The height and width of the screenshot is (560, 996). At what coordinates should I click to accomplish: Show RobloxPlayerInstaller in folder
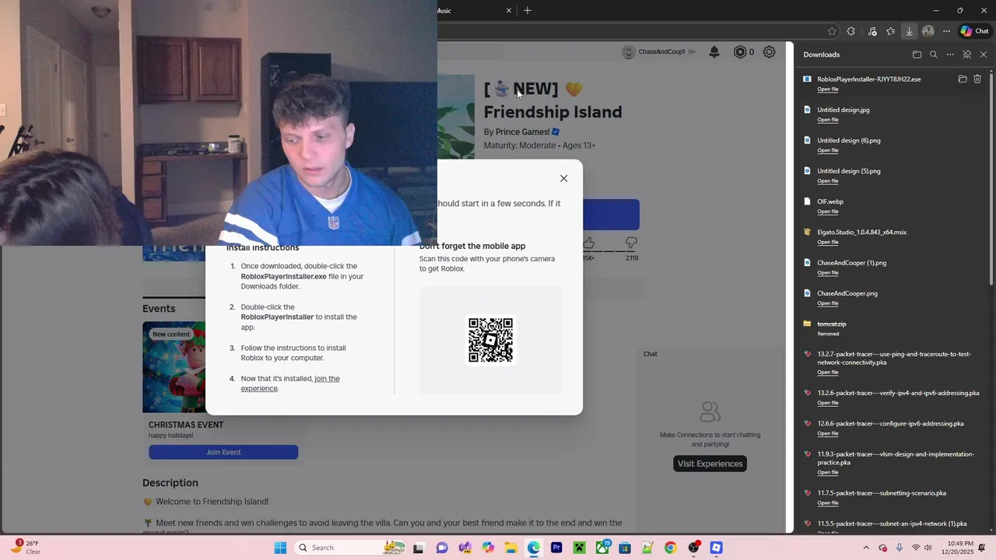tap(963, 79)
